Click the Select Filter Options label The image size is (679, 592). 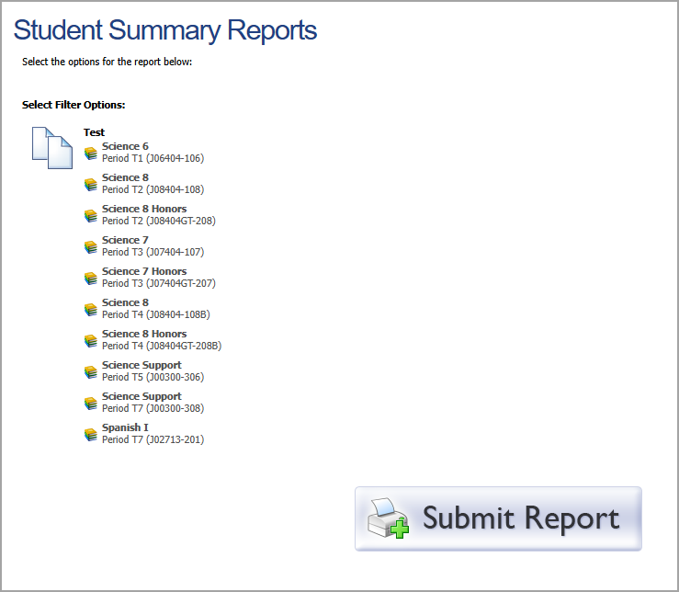(x=74, y=105)
